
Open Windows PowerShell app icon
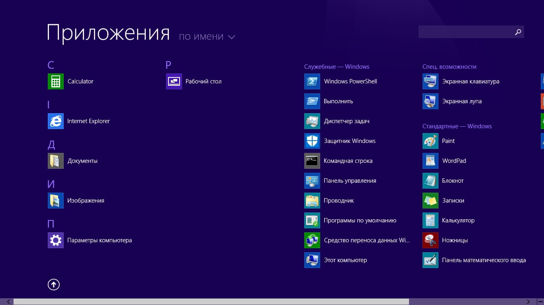[312, 81]
